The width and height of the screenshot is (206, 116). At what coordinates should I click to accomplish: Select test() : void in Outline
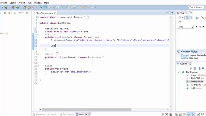(x=194, y=88)
